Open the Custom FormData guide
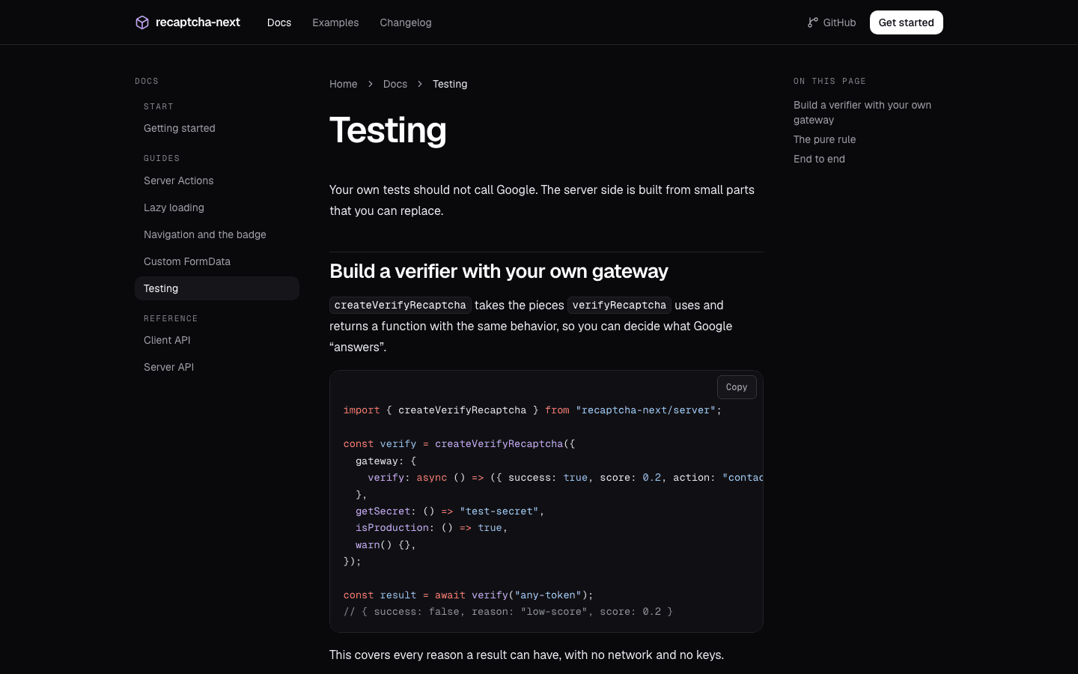This screenshot has height=674, width=1078. click(x=217, y=261)
